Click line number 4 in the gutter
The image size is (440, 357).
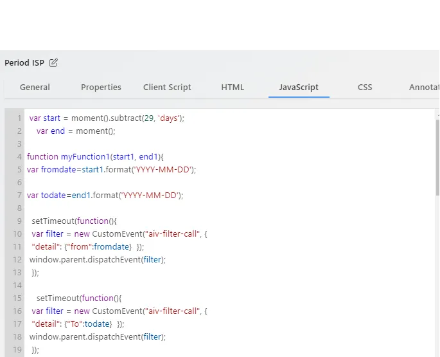(19, 156)
